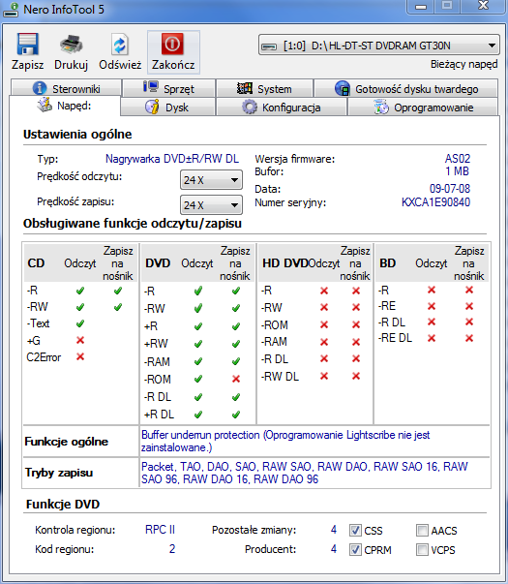
Task: Open the Gotowość dysku twardego tab
Action: point(406,89)
